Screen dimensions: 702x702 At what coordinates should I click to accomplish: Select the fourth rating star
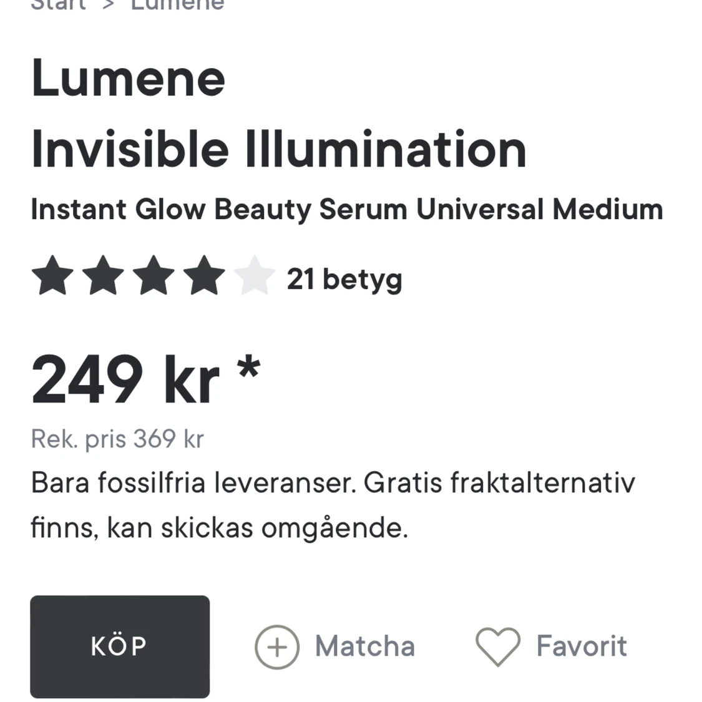(x=203, y=275)
